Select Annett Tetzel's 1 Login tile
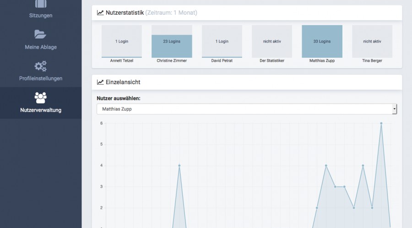 121,41
